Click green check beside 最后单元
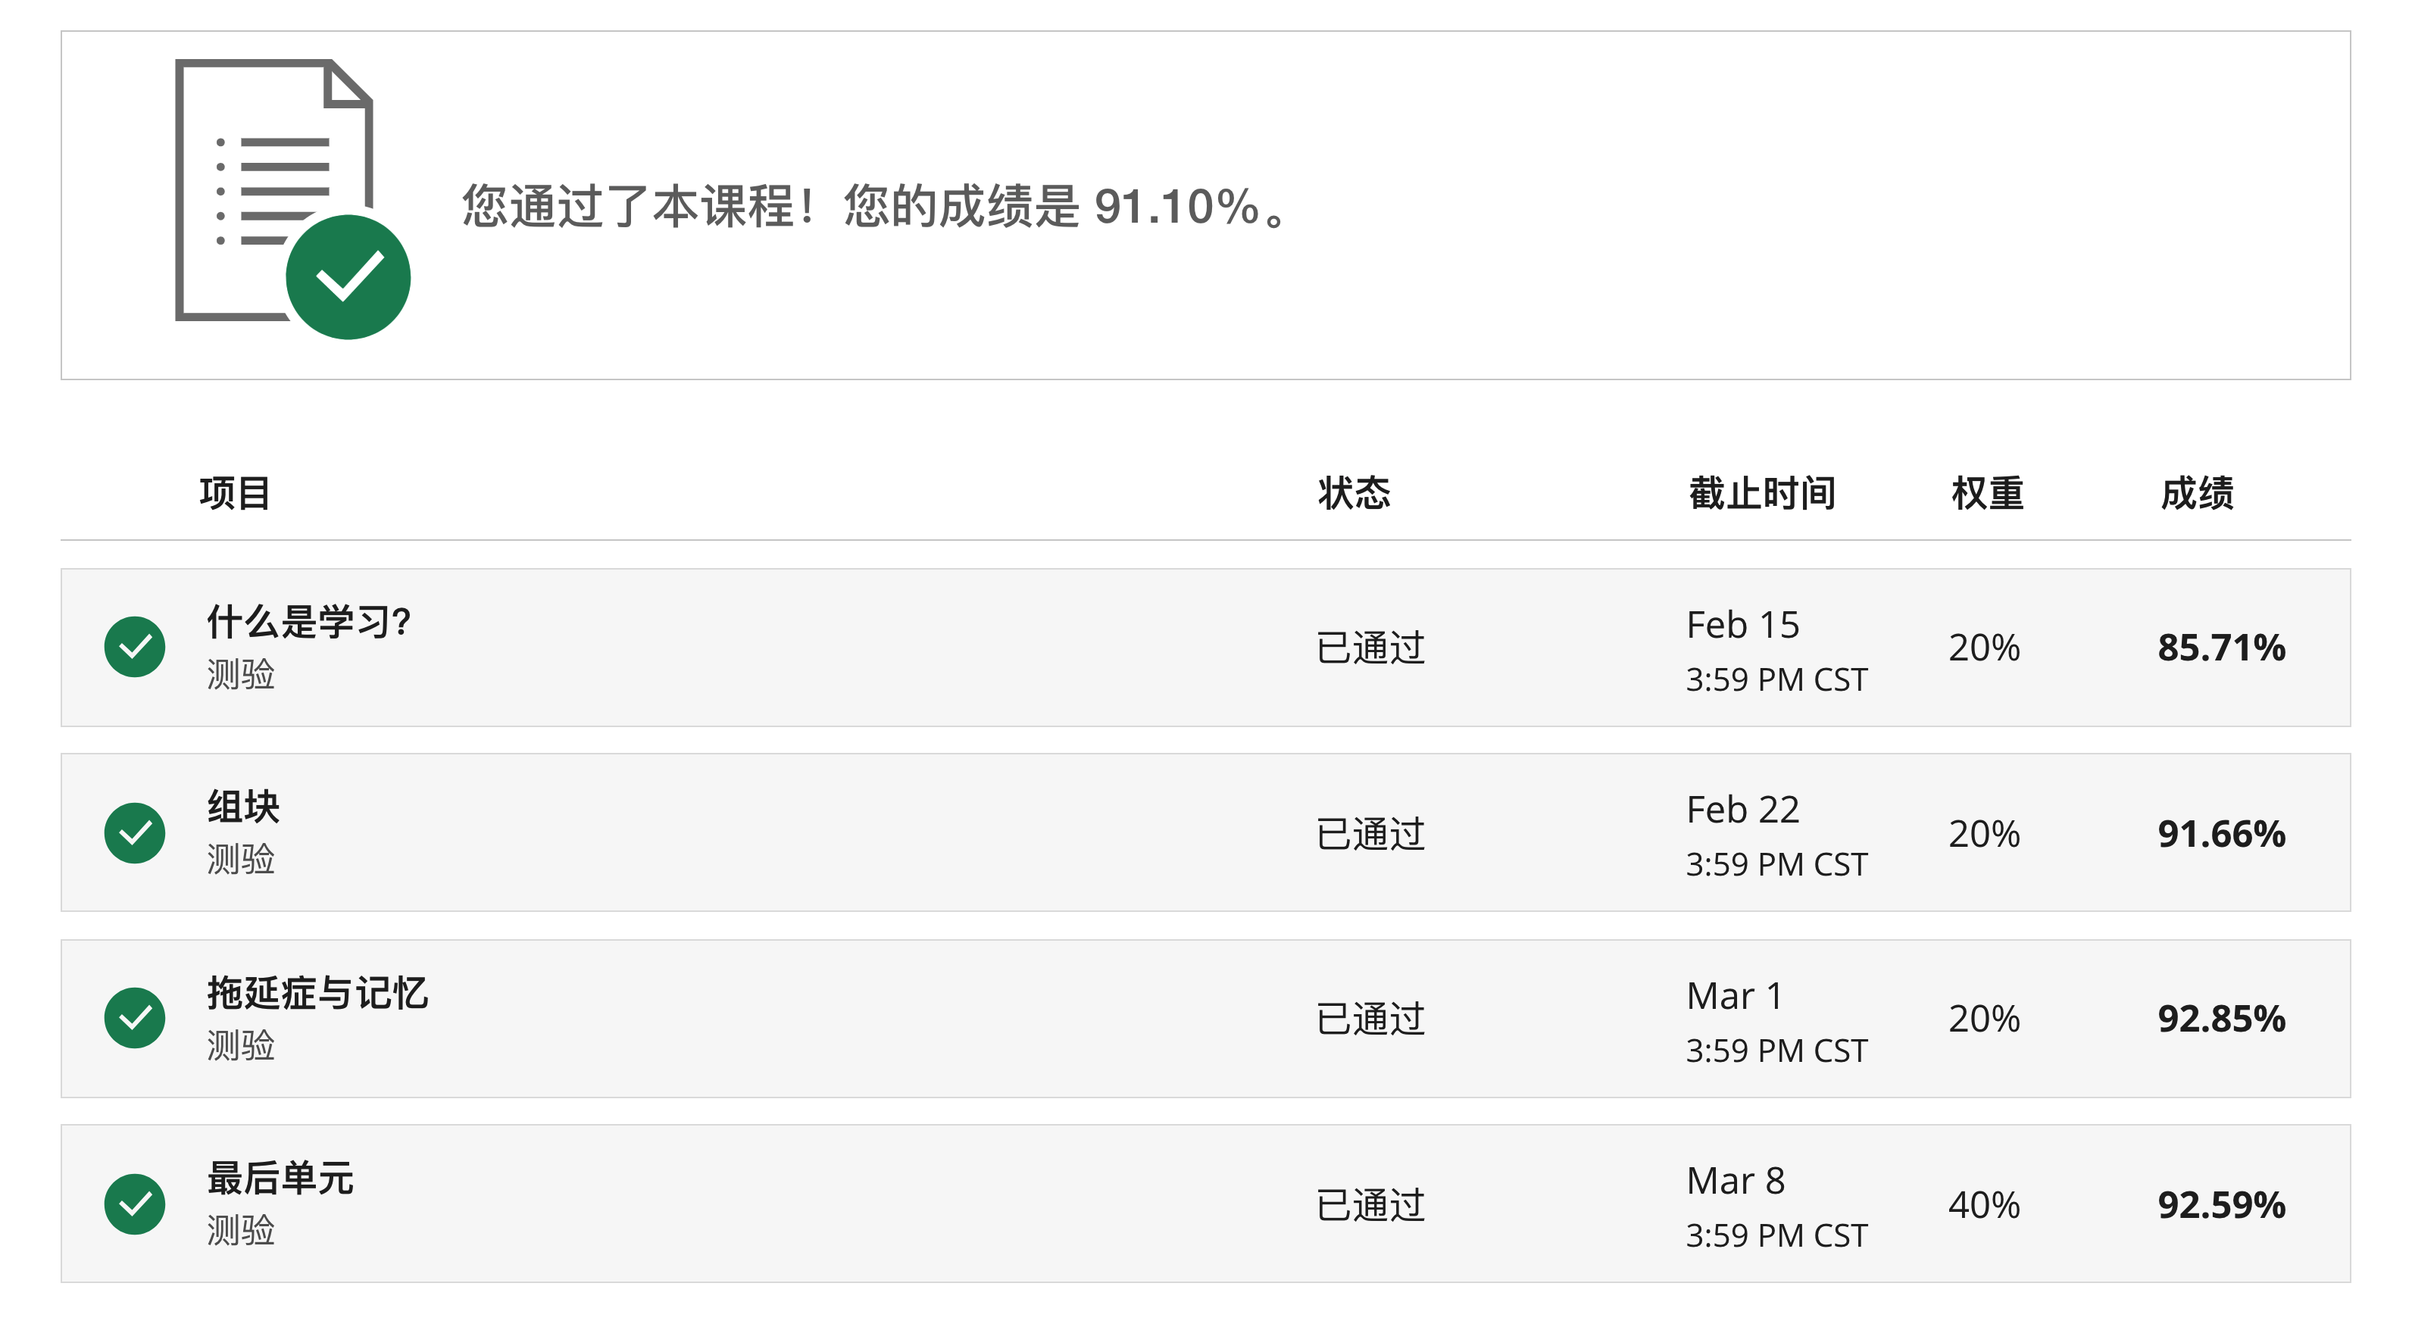 (x=135, y=1204)
